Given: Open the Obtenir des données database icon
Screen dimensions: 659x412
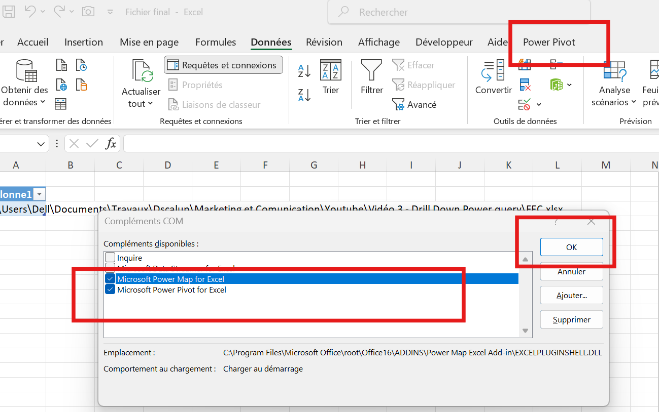Looking at the screenshot, I should pos(25,70).
